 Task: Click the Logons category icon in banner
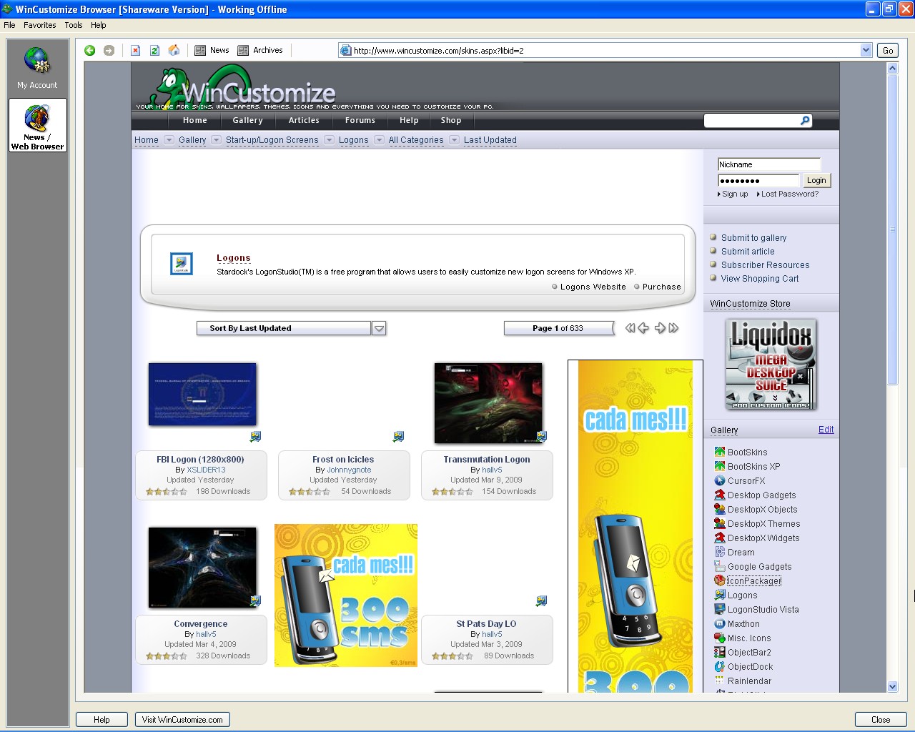181,264
